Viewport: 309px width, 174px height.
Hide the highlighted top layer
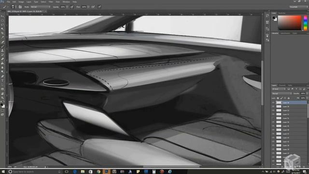[x=273, y=102]
